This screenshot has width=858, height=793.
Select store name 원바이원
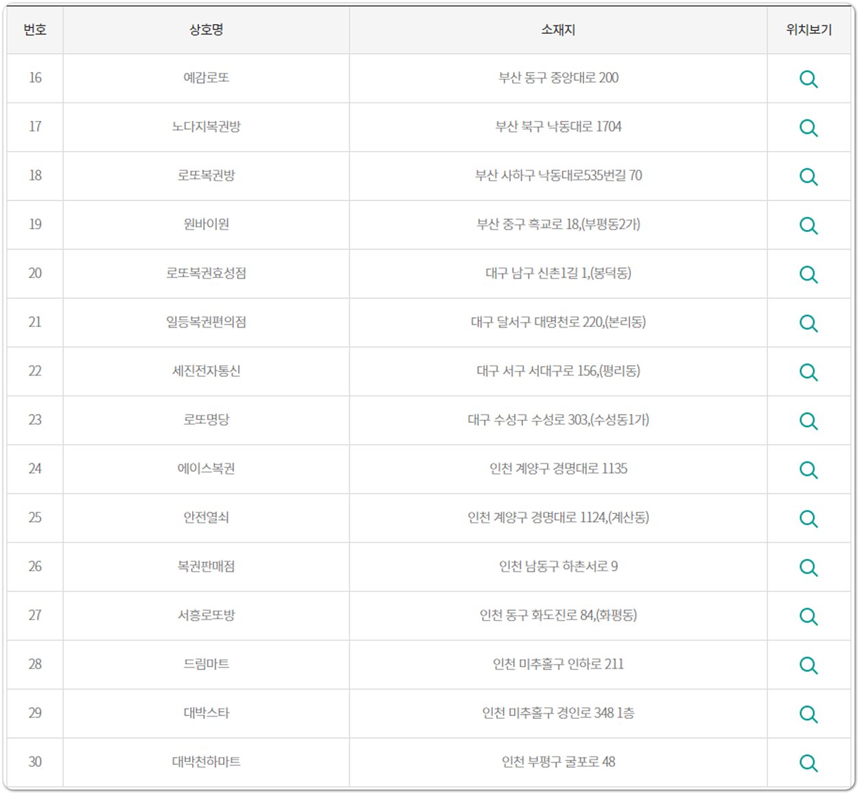[x=206, y=224]
